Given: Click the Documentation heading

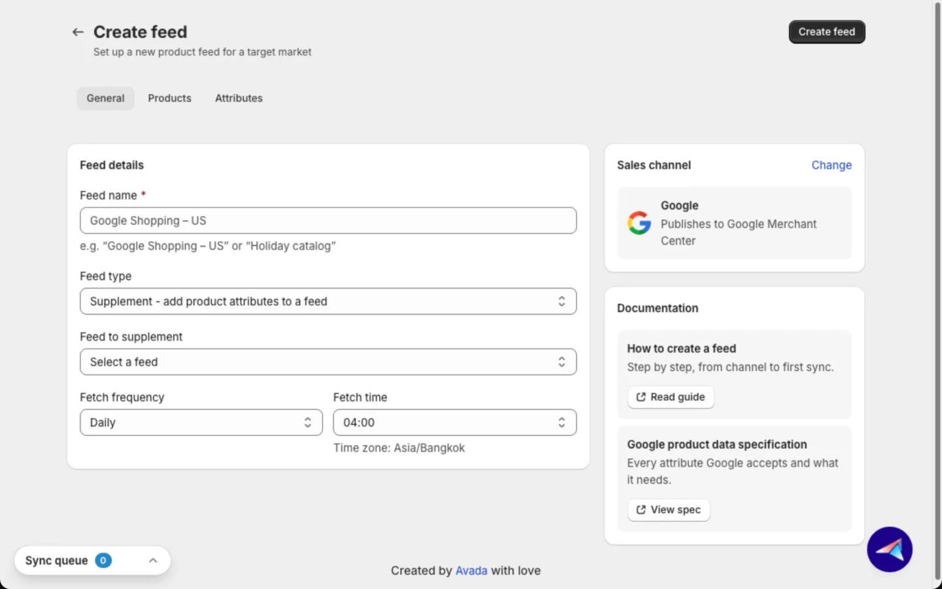Looking at the screenshot, I should [657, 308].
